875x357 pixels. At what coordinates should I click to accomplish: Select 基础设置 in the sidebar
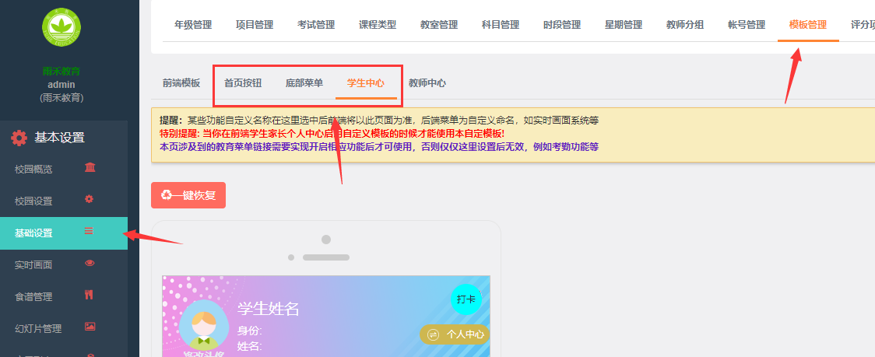pyautogui.click(x=64, y=233)
